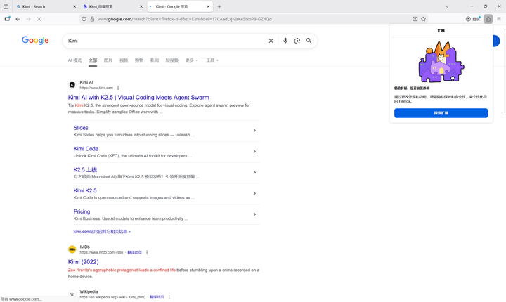Image resolution: width=506 pixels, height=302 pixels.
Task: Bookmark this page with star icon
Action: 423,19
